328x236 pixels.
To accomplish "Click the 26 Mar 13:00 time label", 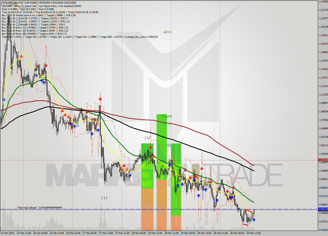I will pos(56,233).
